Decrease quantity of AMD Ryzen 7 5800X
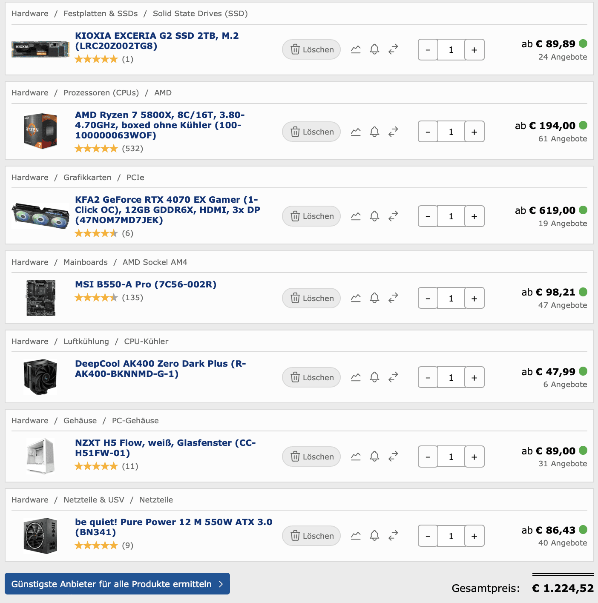Viewport: 598px width, 603px height. tap(428, 132)
